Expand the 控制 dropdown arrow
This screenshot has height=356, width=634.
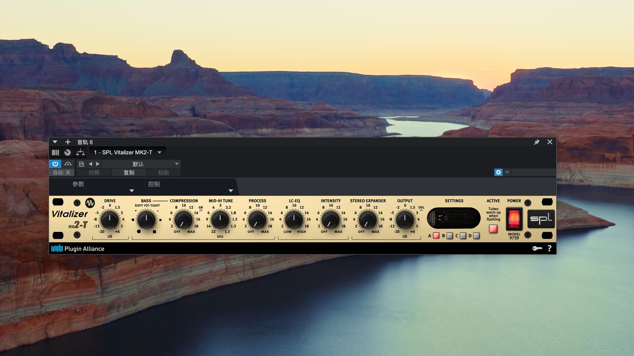pyautogui.click(x=231, y=191)
